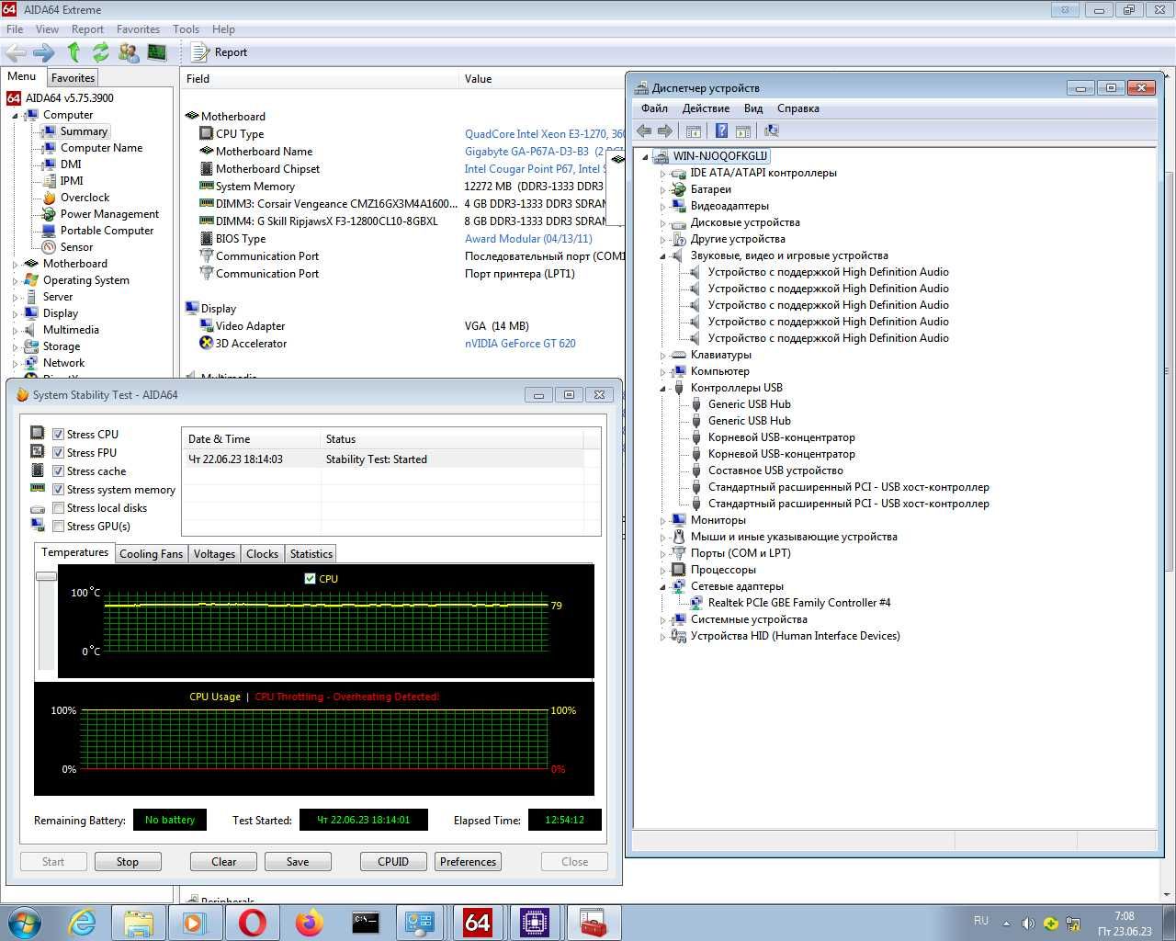
Task: Toggle the CPU temperature graph checkbox
Action: (310, 579)
